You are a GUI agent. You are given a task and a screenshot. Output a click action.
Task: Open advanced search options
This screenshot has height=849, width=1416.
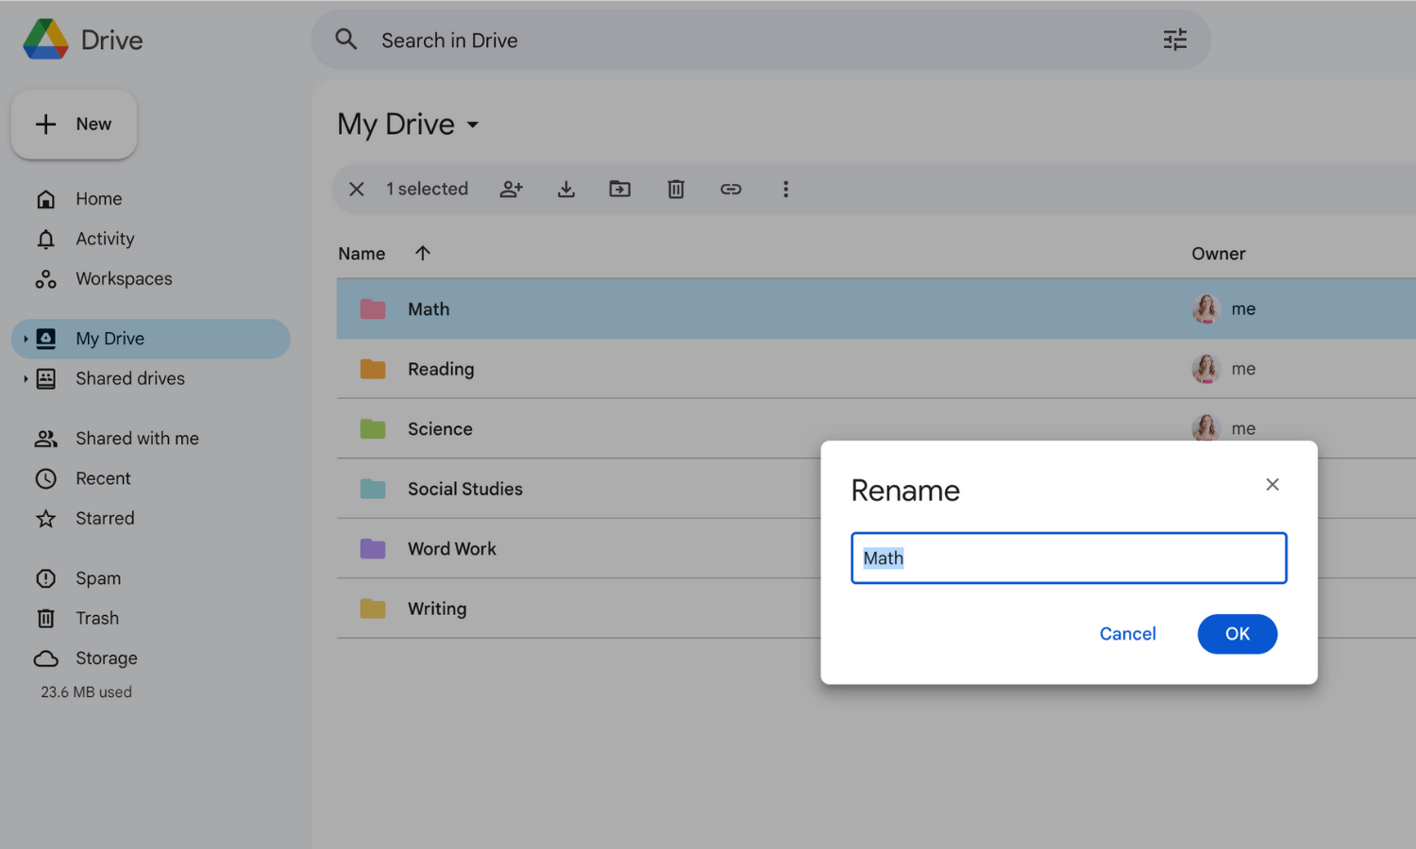[x=1174, y=40]
